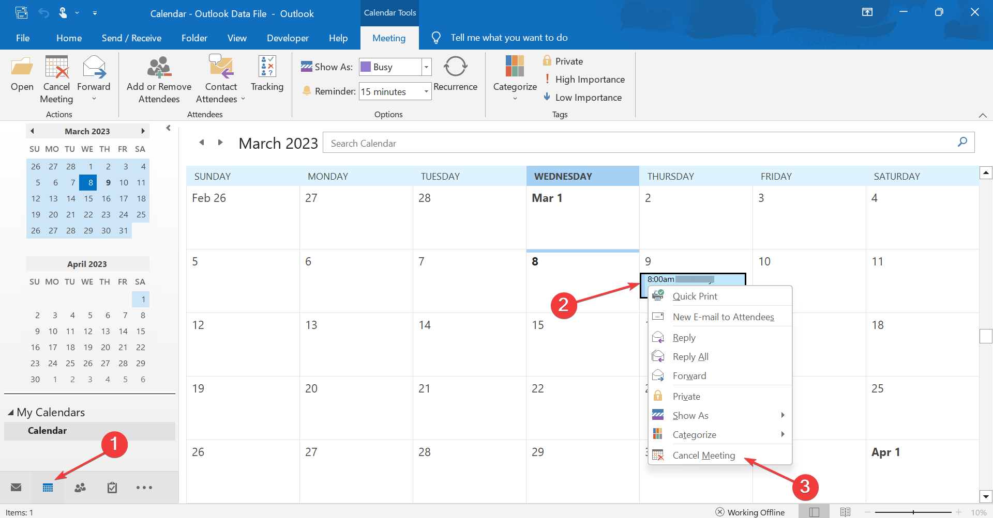Open People from the bottom navigation

(80, 487)
